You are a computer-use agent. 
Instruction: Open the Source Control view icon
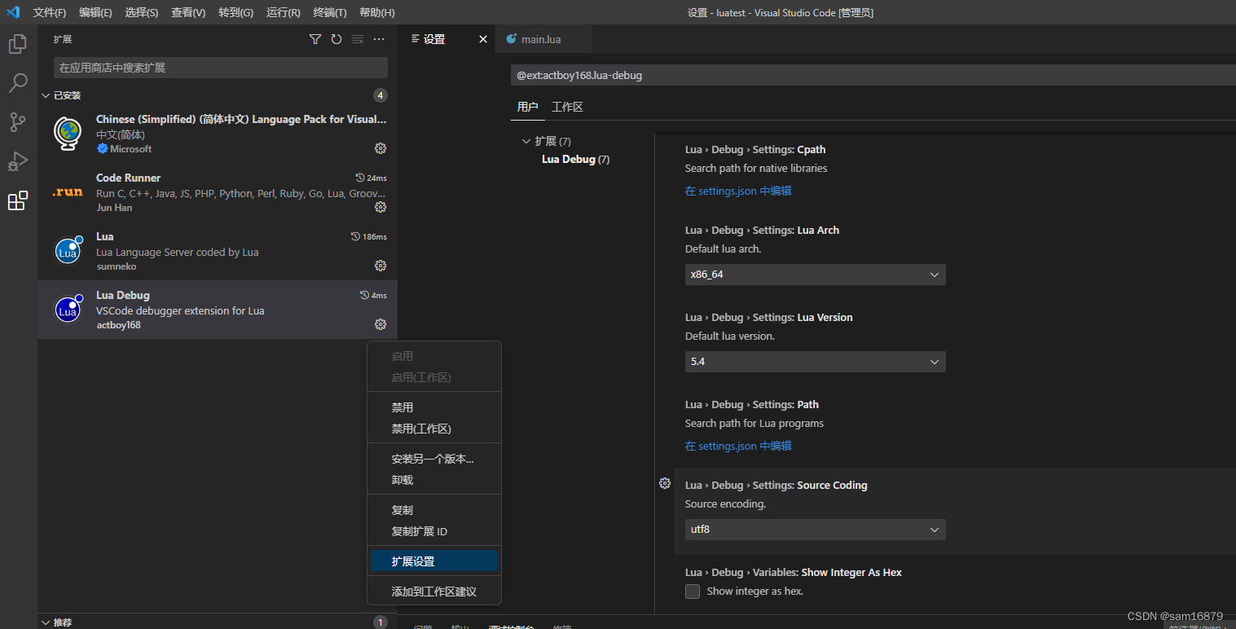pyautogui.click(x=18, y=122)
